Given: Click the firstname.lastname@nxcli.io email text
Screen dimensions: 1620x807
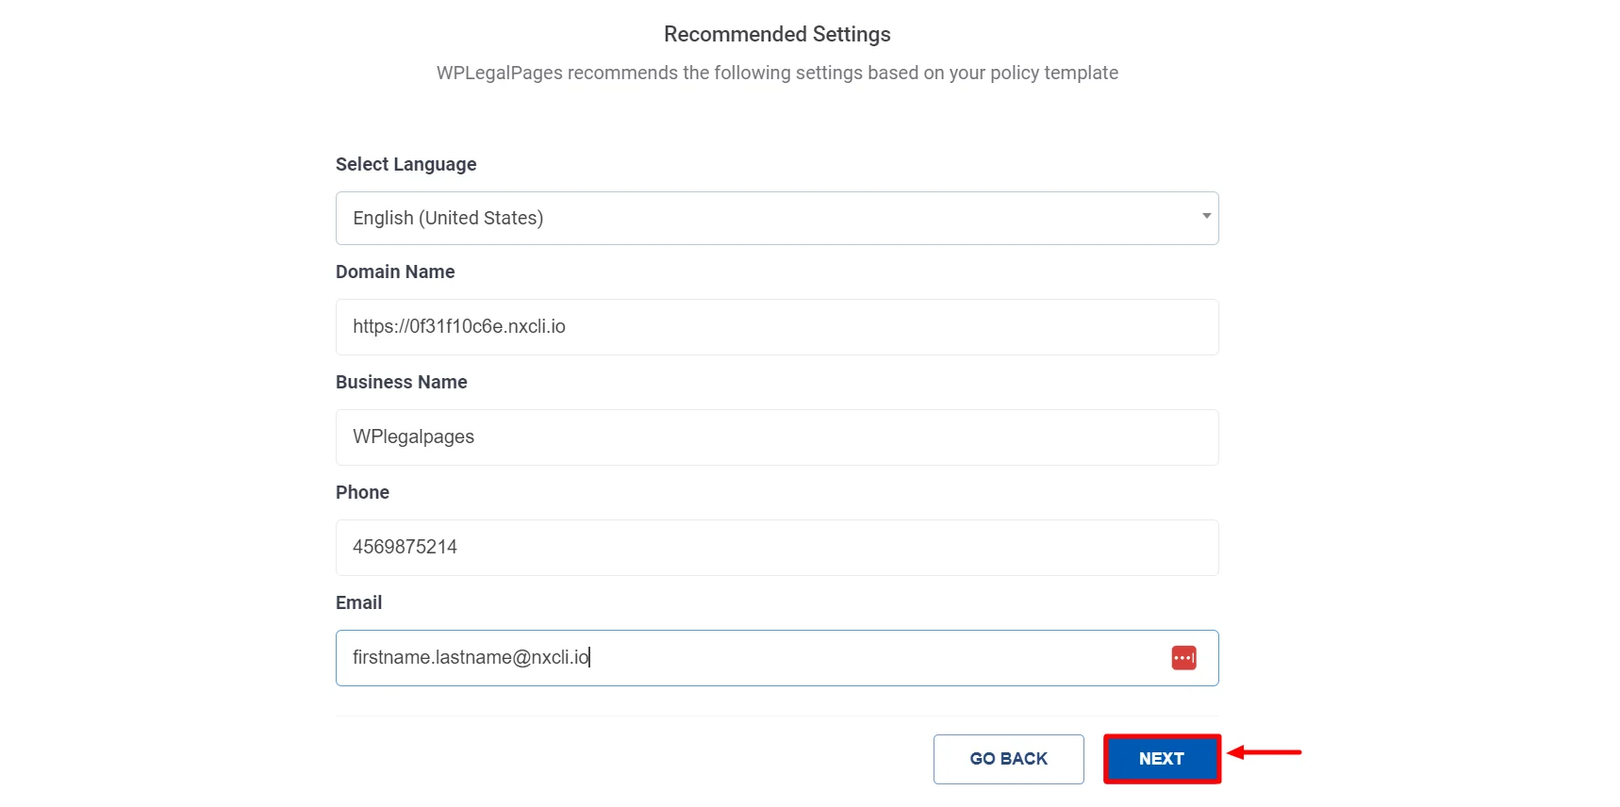Looking at the screenshot, I should 471,658.
